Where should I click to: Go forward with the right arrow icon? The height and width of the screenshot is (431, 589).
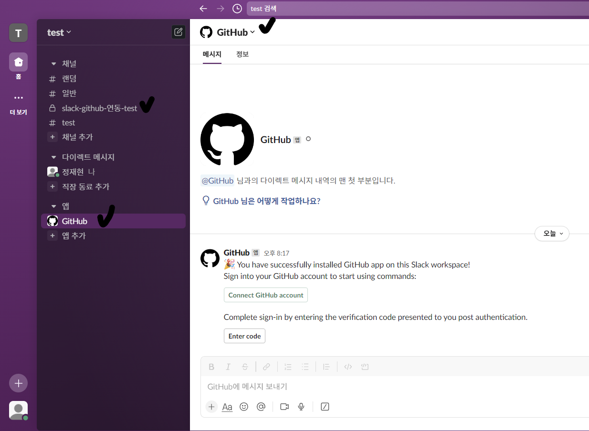[220, 9]
